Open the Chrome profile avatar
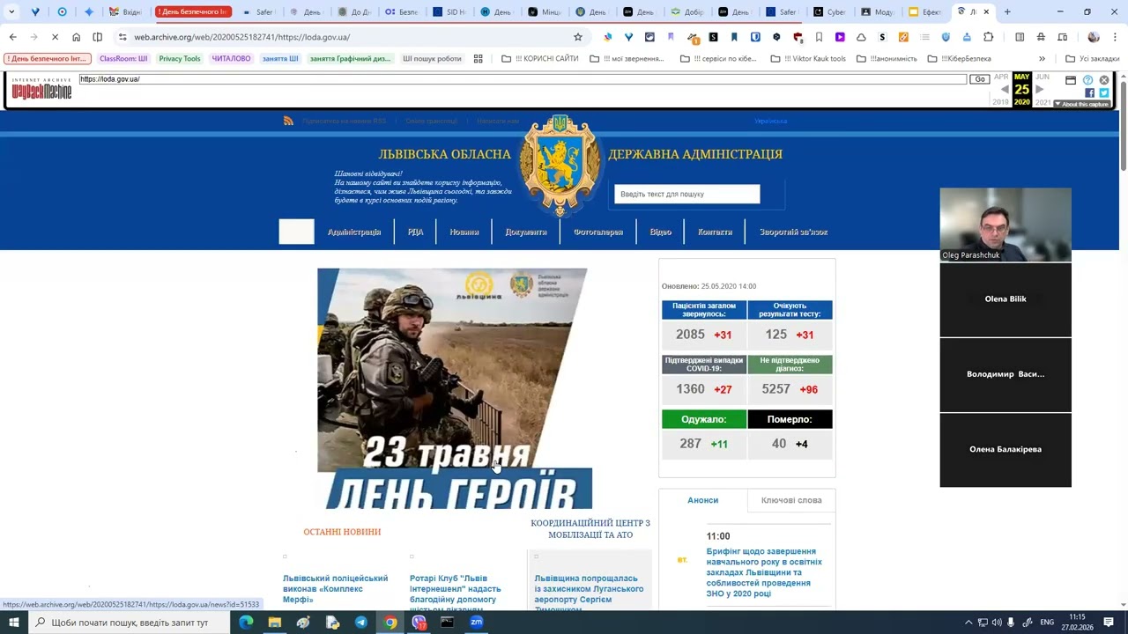Viewport: 1128px width, 634px height. click(1094, 37)
